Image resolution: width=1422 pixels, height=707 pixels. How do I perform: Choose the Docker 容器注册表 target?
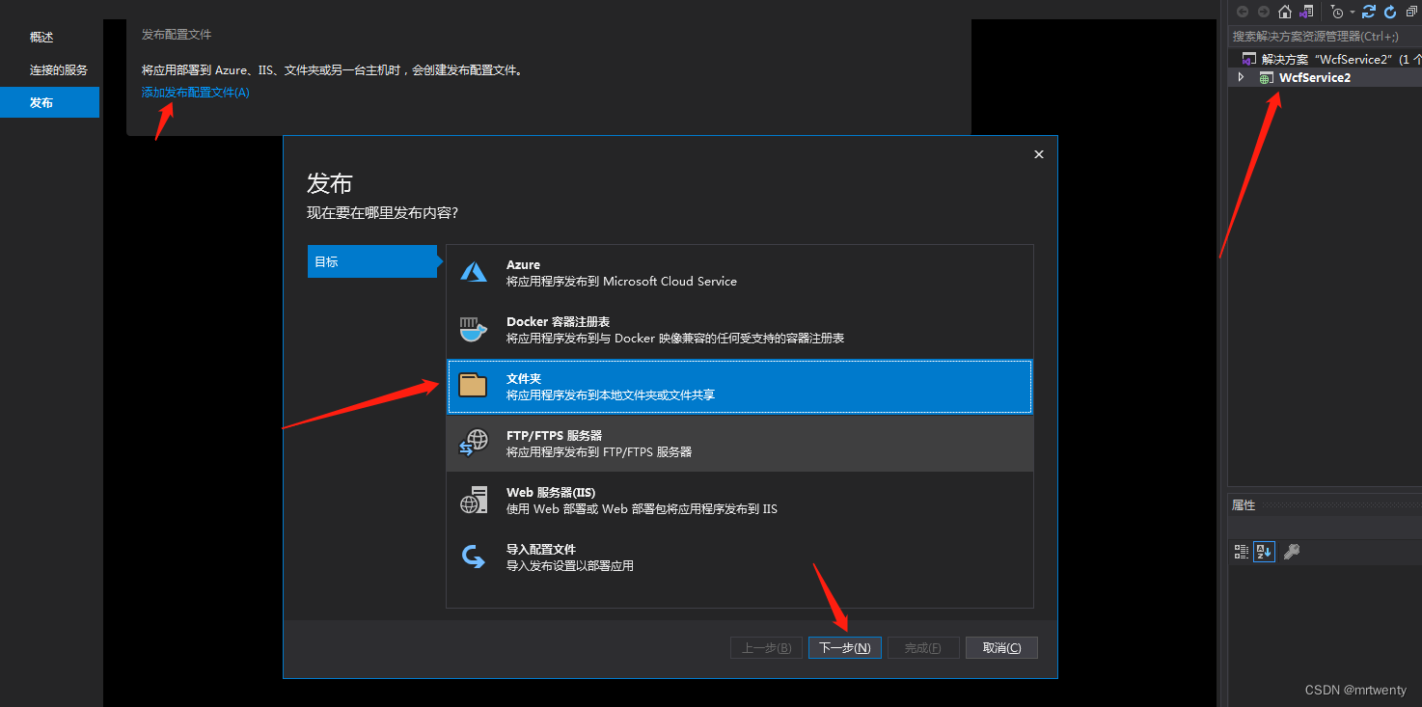point(740,330)
